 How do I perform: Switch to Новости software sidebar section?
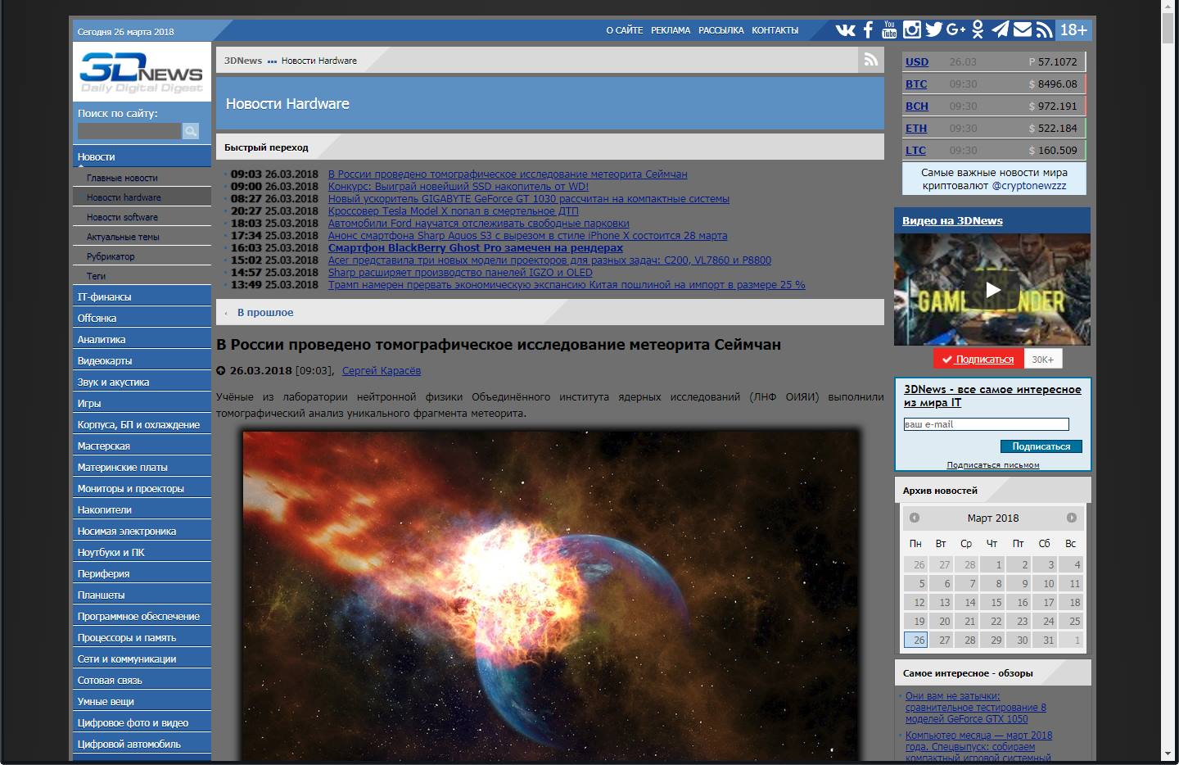click(x=123, y=216)
